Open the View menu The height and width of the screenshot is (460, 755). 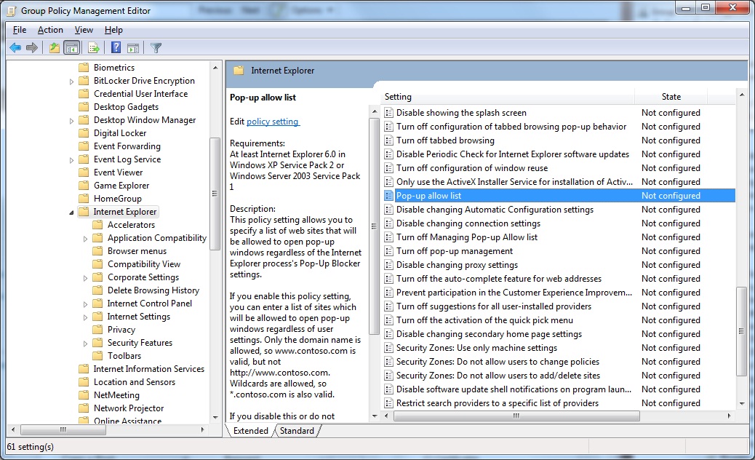tap(84, 30)
